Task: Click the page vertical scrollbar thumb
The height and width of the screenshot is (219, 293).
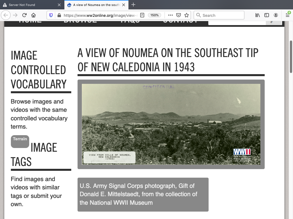Action: [x=291, y=56]
